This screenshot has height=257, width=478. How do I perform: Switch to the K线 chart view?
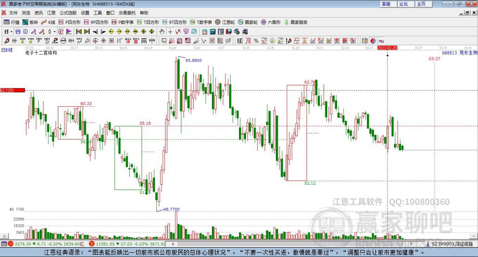pyautogui.click(x=48, y=22)
